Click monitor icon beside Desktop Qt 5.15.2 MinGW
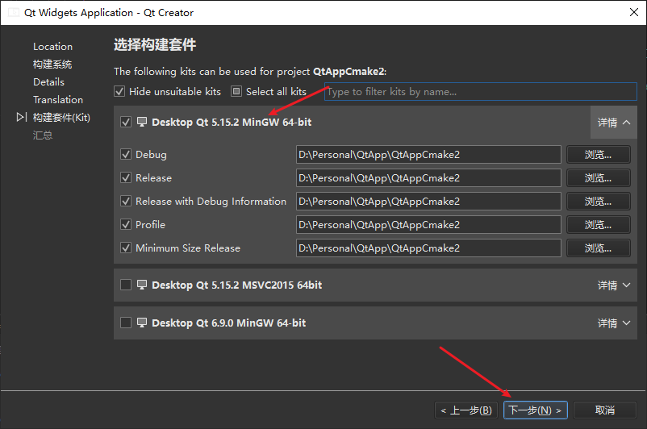The image size is (647, 429). 142,123
